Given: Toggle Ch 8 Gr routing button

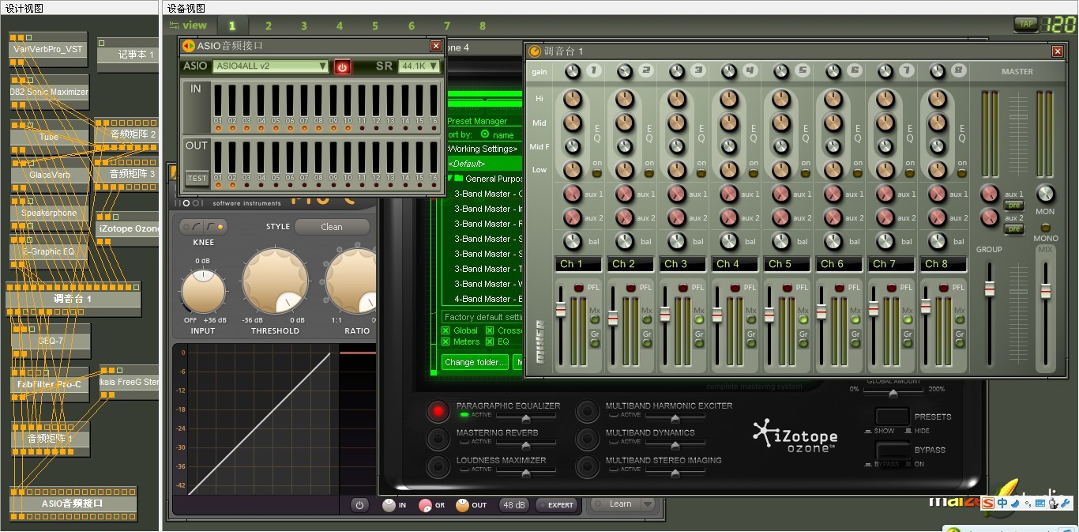Looking at the screenshot, I should pyautogui.click(x=961, y=344).
